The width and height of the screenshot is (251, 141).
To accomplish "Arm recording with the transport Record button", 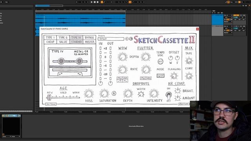I will [x=98, y=2].
